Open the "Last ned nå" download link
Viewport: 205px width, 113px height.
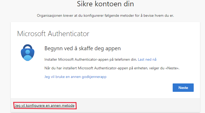click(x=149, y=59)
